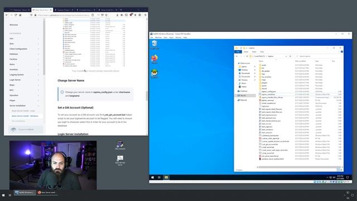
Task: Open the VirtualBox Machine menu
Action: pos(158,37)
